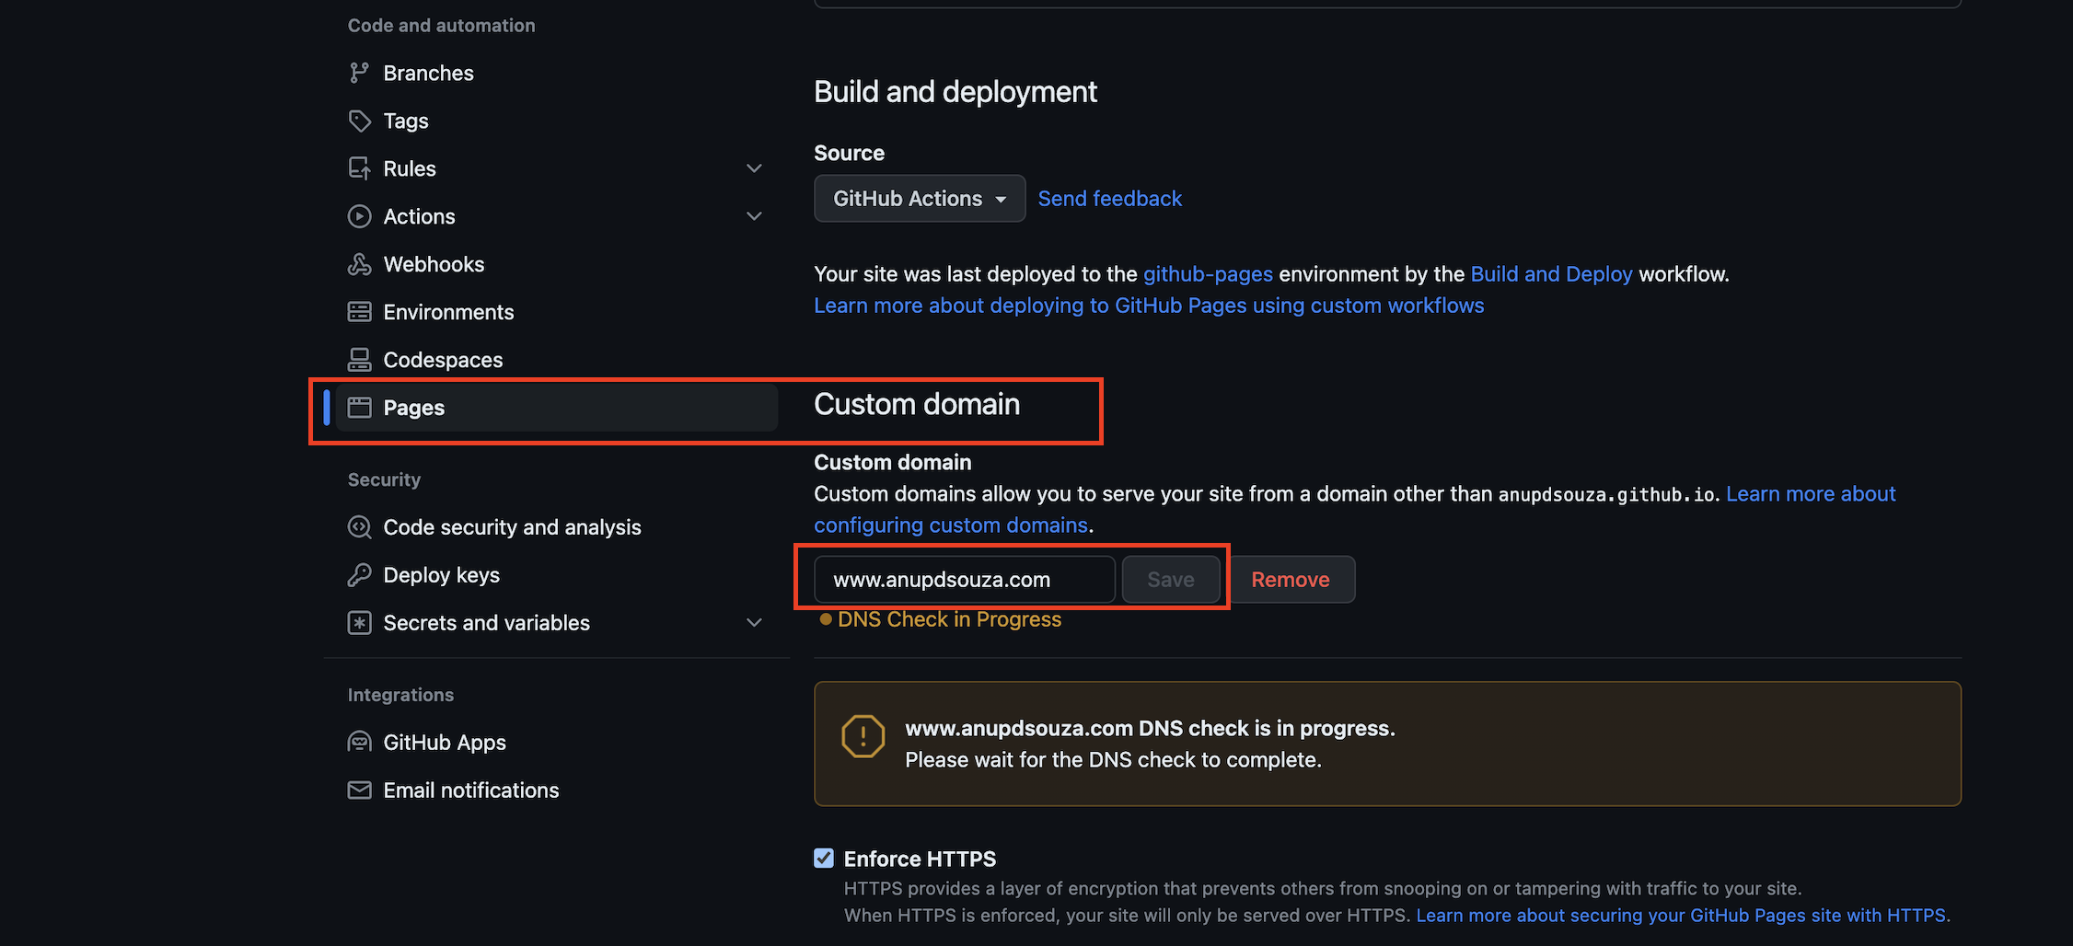
Task: Click the Deploy keys key icon
Action: click(359, 575)
